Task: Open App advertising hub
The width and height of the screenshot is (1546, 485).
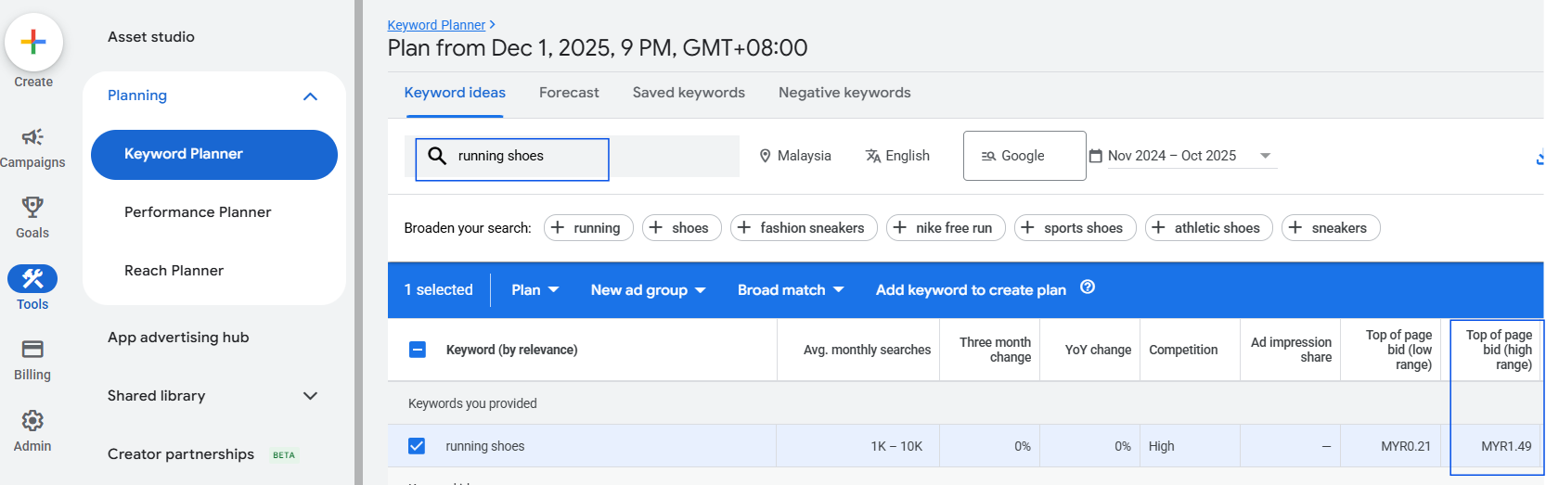Action: [178, 338]
